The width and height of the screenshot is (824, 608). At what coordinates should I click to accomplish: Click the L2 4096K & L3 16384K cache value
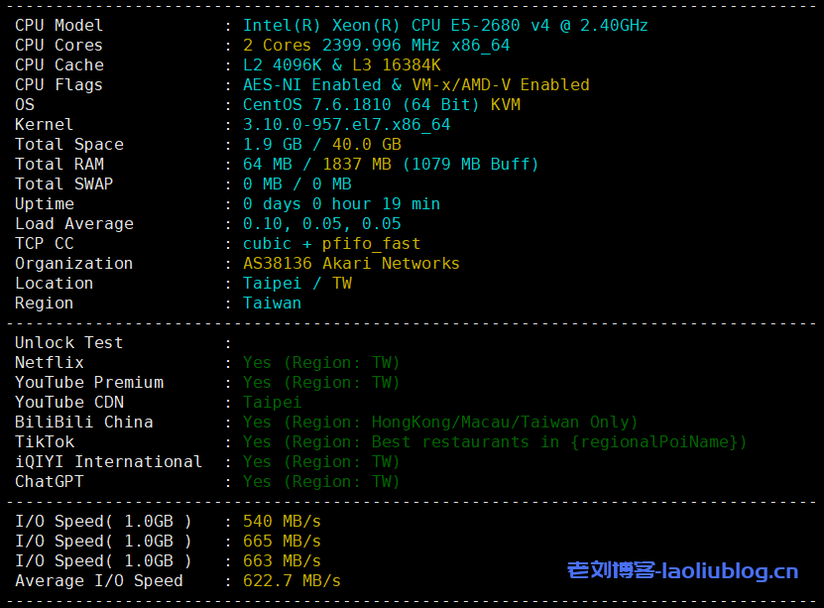coord(341,64)
